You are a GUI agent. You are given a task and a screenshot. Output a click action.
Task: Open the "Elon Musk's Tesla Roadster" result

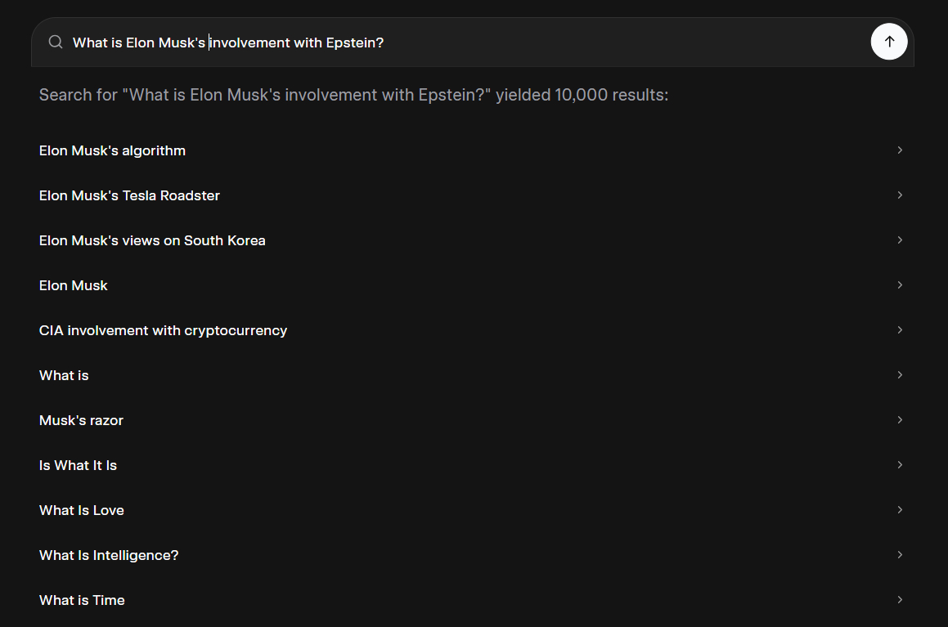129,195
